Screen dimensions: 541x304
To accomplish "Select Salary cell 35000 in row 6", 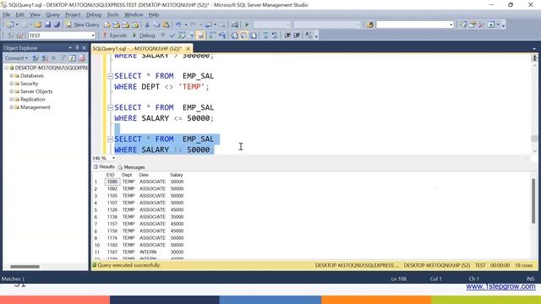I will (177, 217).
